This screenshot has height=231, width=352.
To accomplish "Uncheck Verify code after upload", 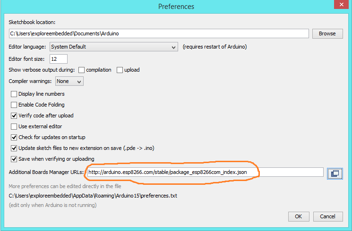I will click(14, 115).
